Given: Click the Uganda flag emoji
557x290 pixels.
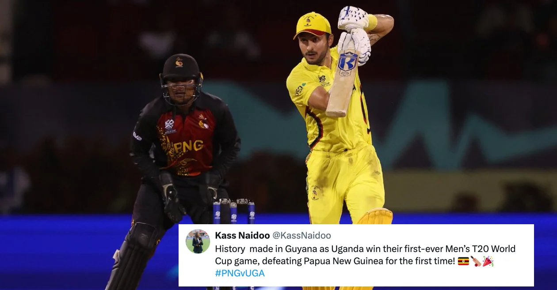Looking at the screenshot, I should (463, 261).
